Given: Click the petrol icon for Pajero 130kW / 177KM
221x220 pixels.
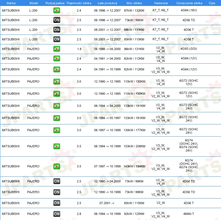Looking at the screenshot, I should [57, 130].
